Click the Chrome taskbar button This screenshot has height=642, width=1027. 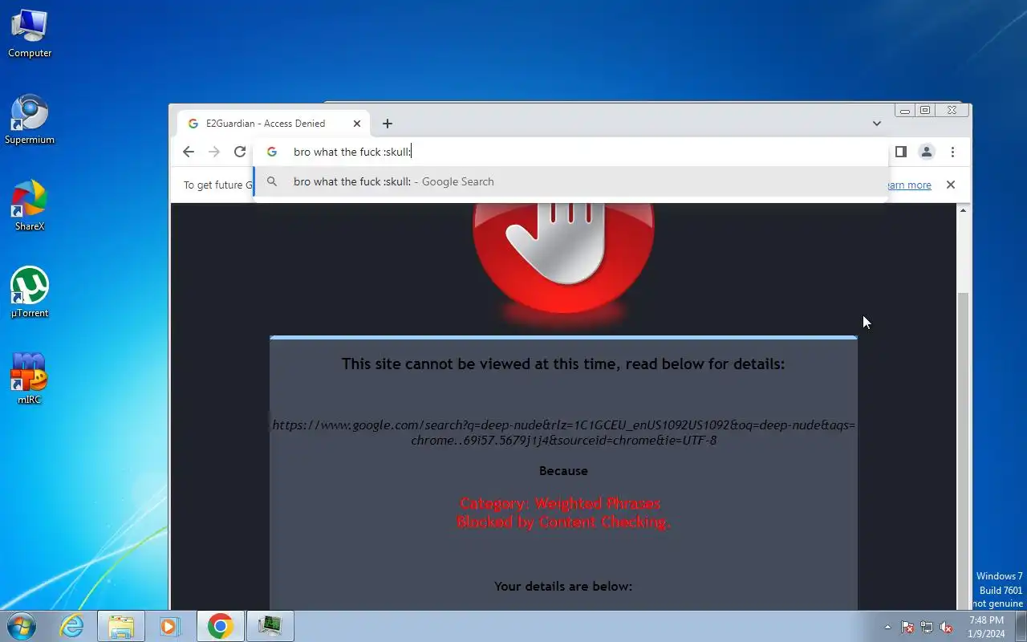[221, 626]
